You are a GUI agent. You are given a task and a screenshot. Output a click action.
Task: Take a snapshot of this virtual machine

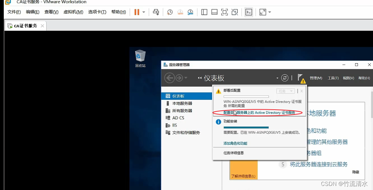pos(170,12)
